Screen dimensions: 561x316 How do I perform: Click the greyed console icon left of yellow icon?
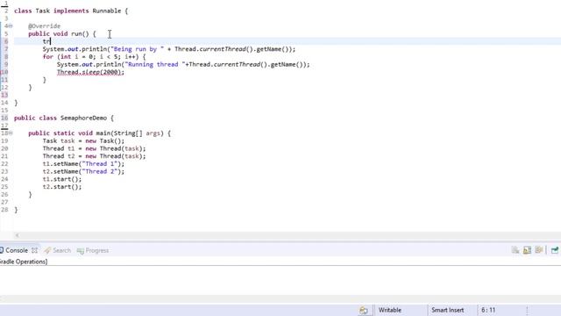pos(515,250)
